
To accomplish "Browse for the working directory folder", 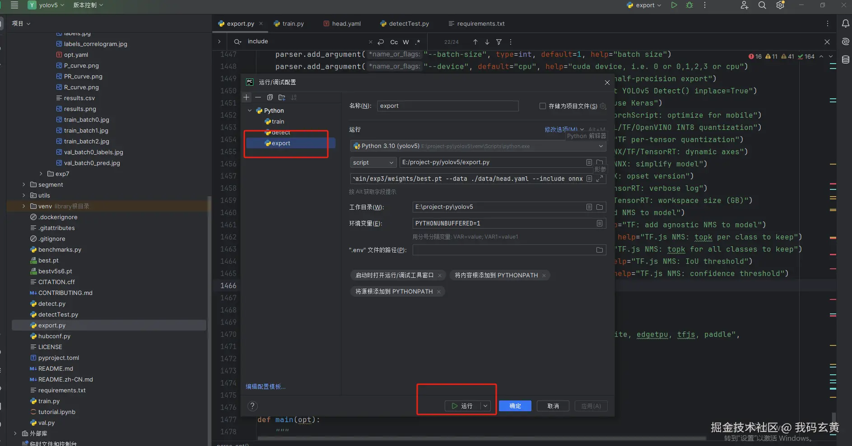I will tap(600, 207).
